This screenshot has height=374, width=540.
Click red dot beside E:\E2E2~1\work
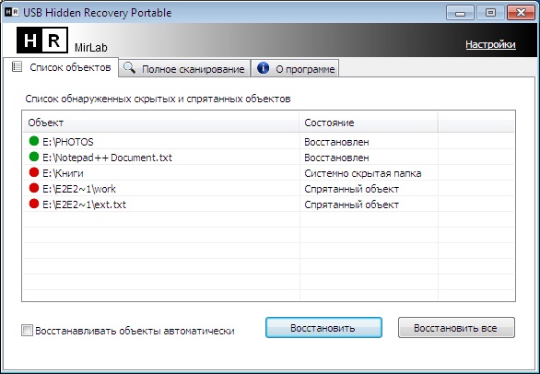(34, 188)
